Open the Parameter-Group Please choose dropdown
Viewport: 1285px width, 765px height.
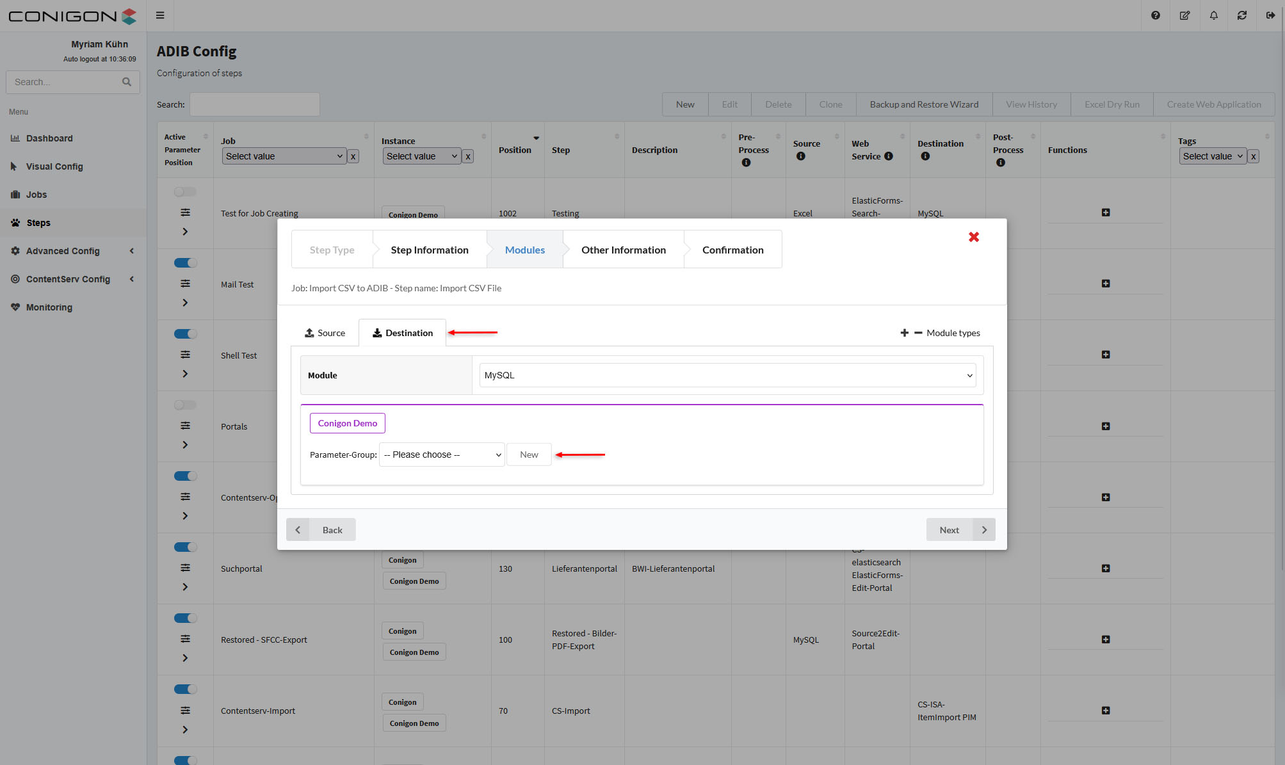click(442, 455)
